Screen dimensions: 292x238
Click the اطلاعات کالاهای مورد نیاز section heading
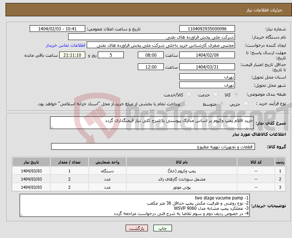pyautogui.click(x=259, y=134)
